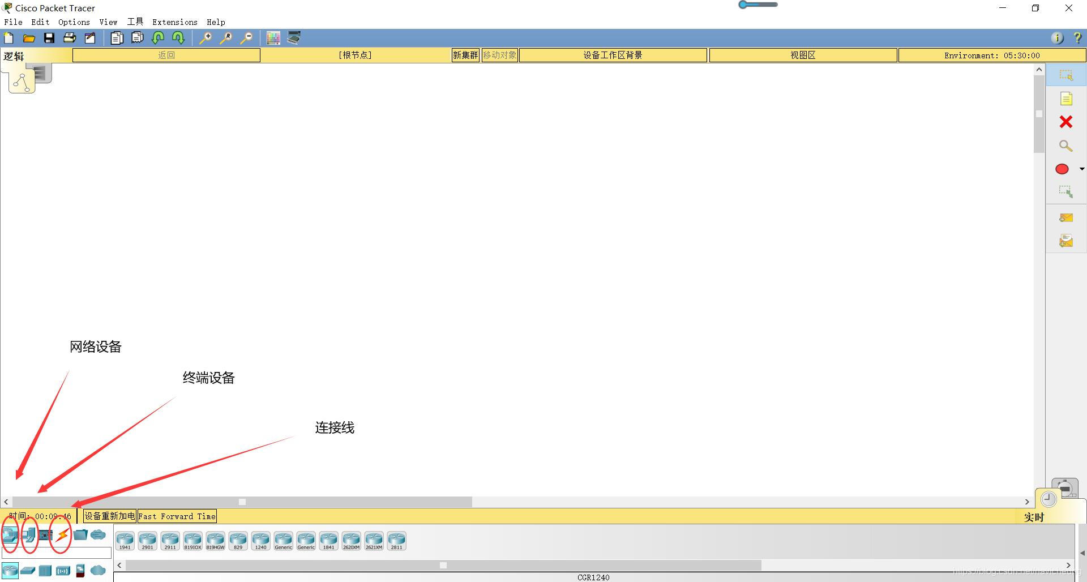This screenshot has width=1087, height=582.
Task: Pick the 2620XM router device
Action: pos(351,541)
